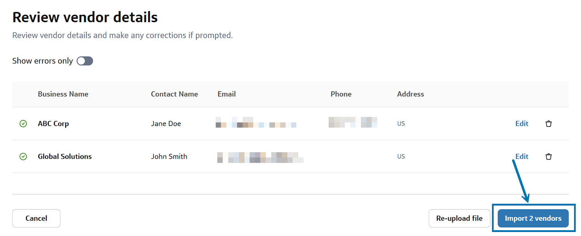Delete the ABC Corp vendor row

[548, 124]
